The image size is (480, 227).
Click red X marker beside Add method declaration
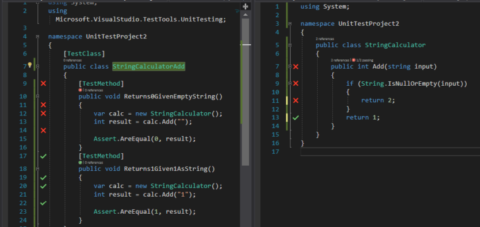296,67
